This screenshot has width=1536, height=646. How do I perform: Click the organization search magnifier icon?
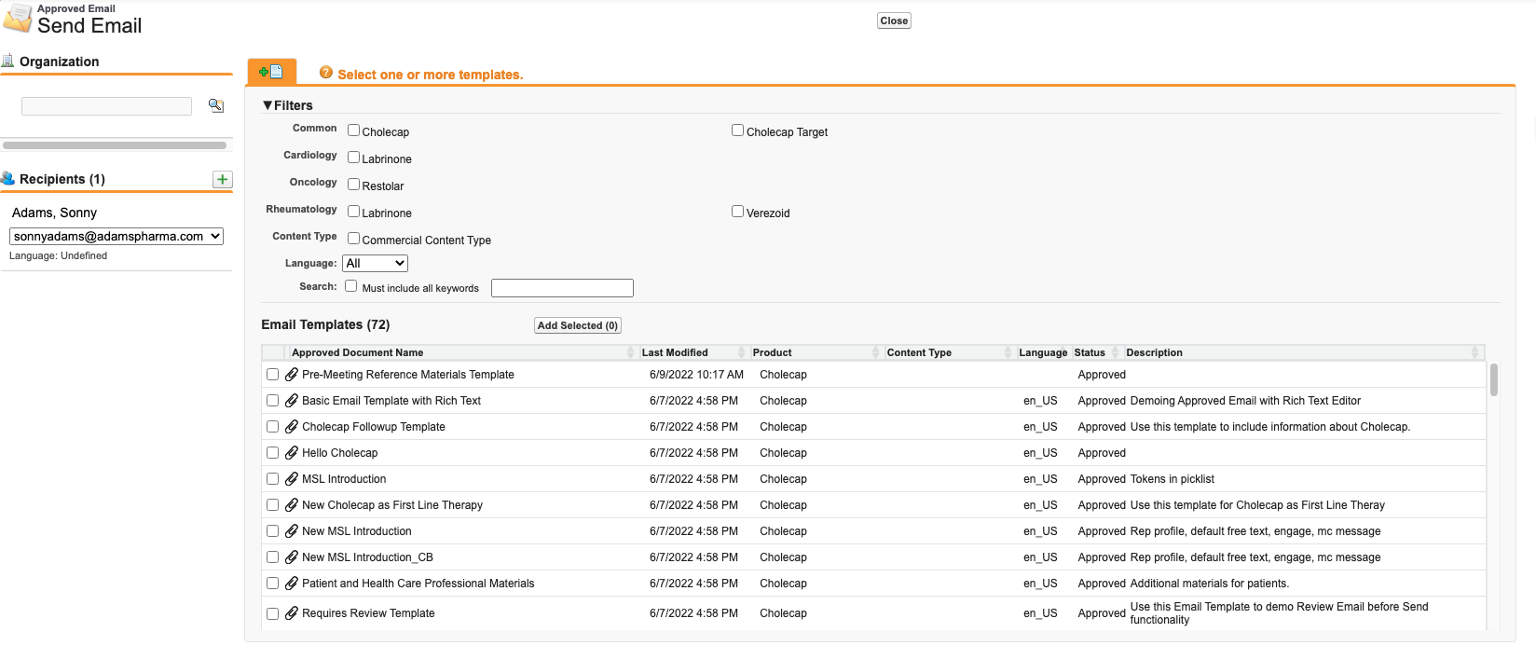[x=216, y=105]
